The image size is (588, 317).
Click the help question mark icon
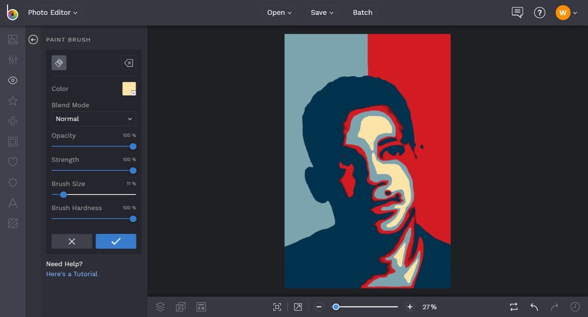[539, 12]
